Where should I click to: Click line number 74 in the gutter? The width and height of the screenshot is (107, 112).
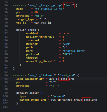6,5
